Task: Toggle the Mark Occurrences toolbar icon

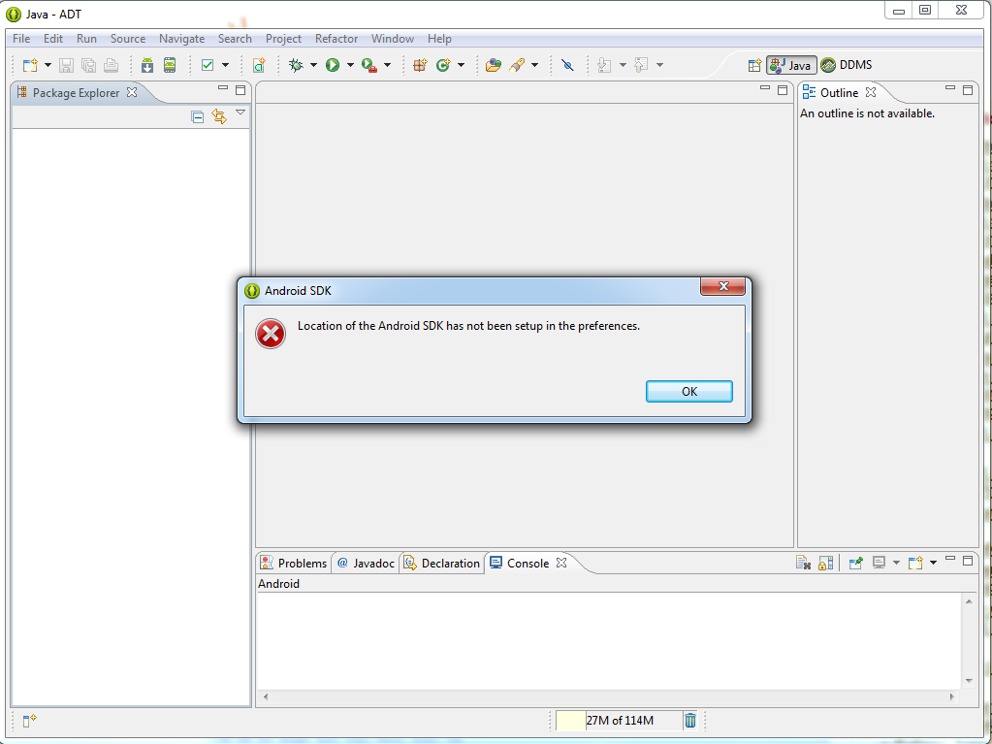Action: [x=567, y=65]
